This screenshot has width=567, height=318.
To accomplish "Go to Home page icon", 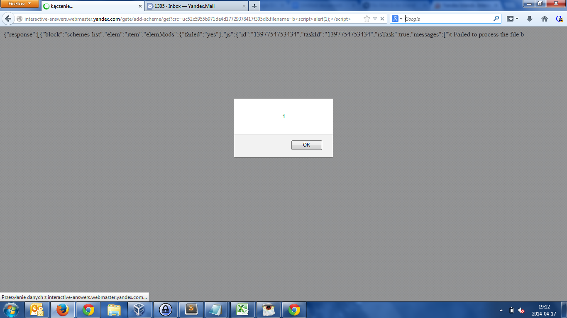I will [x=545, y=19].
